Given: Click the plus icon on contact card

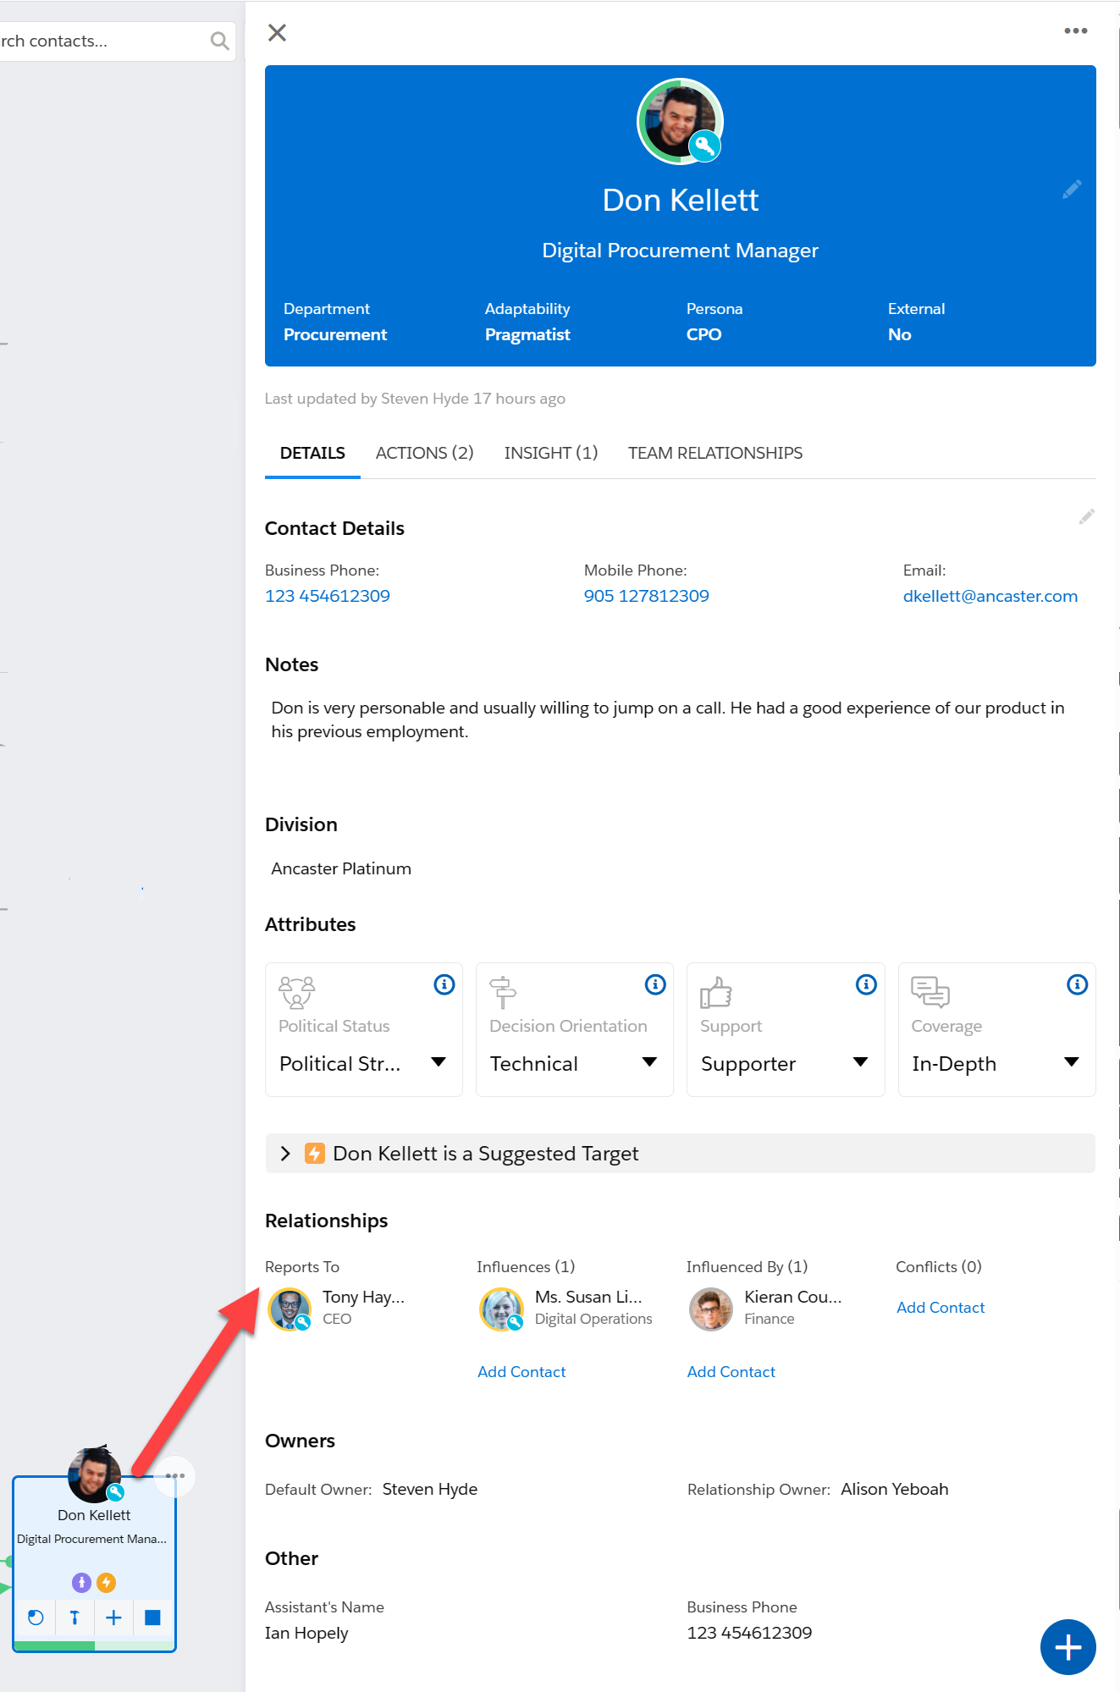Looking at the screenshot, I should (x=113, y=1618).
